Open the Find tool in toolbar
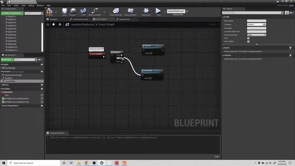This screenshot has height=166, width=295. coord(83,11)
